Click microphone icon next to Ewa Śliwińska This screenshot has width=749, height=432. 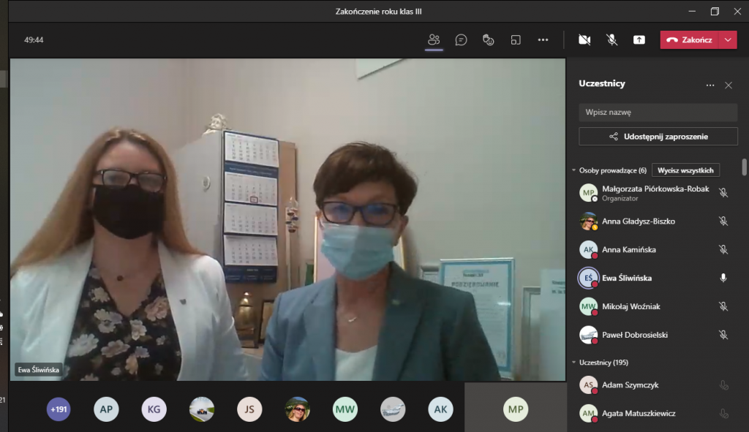click(x=723, y=278)
